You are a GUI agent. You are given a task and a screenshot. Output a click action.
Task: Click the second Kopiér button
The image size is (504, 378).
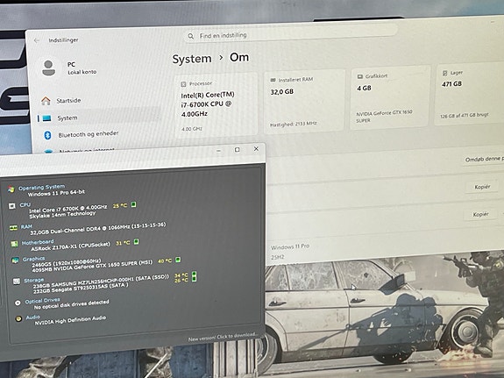click(x=480, y=214)
